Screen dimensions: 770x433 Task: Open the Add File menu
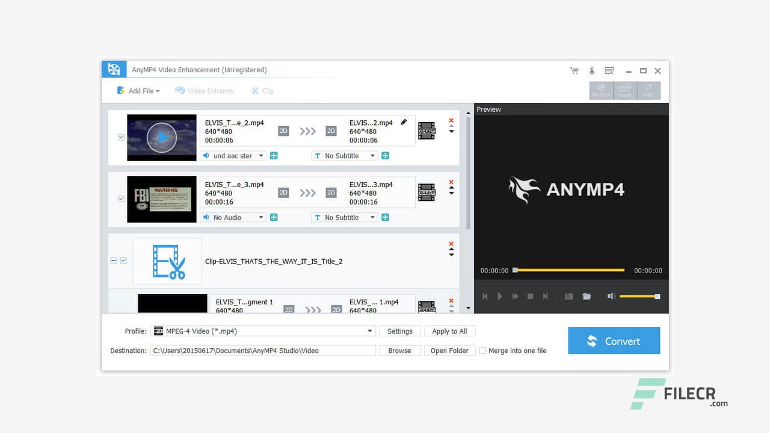click(139, 90)
